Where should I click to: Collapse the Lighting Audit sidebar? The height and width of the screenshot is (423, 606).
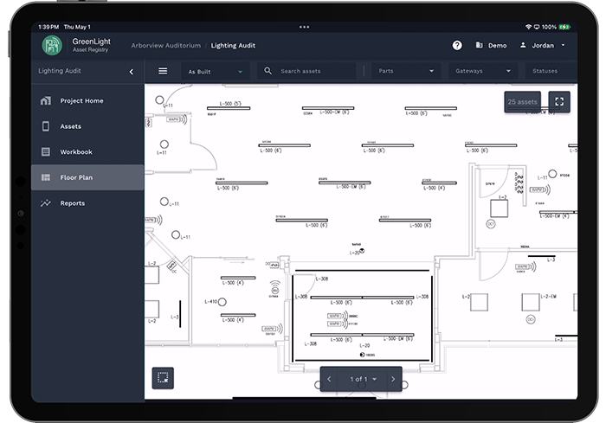[x=131, y=71]
